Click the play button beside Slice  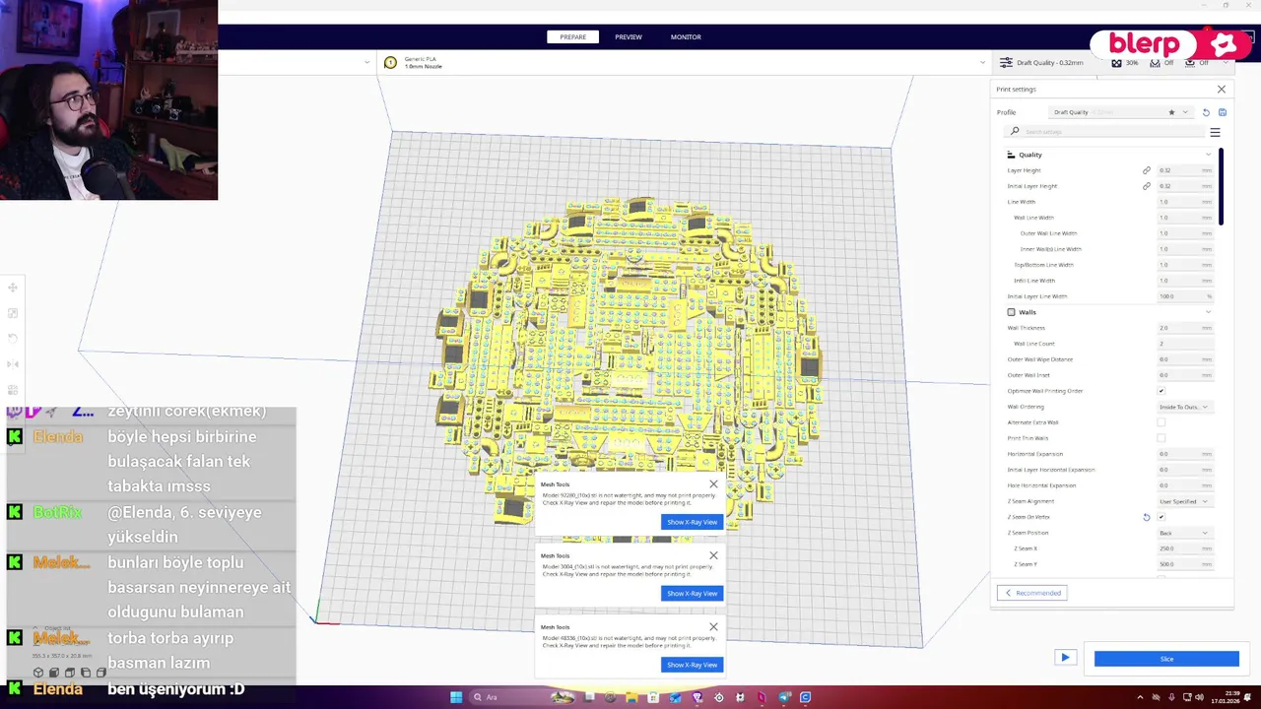pyautogui.click(x=1065, y=657)
